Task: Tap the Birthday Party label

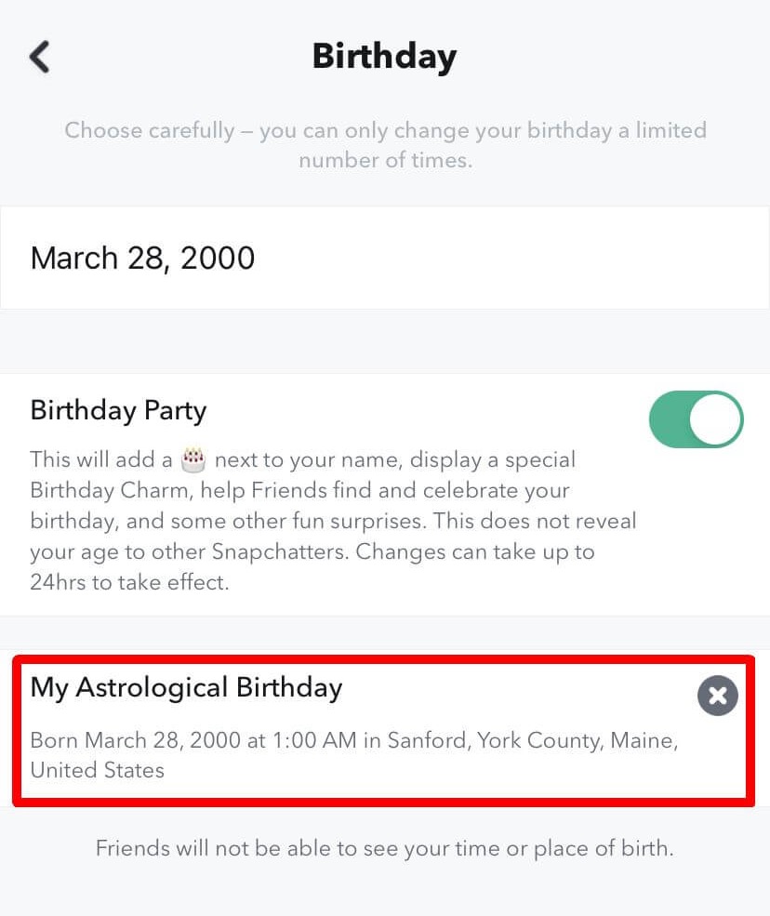Action: (118, 410)
